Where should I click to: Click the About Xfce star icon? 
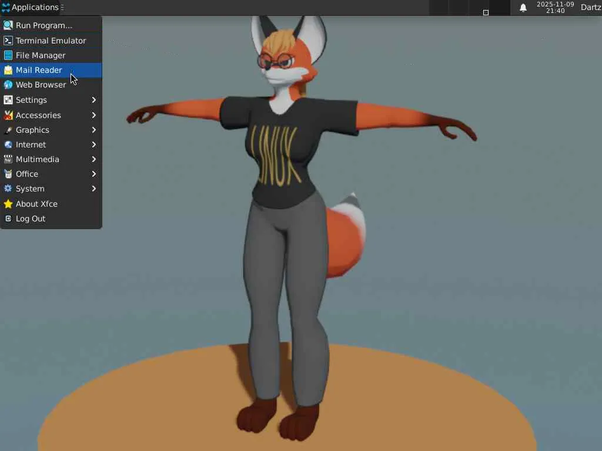pyautogui.click(x=8, y=204)
